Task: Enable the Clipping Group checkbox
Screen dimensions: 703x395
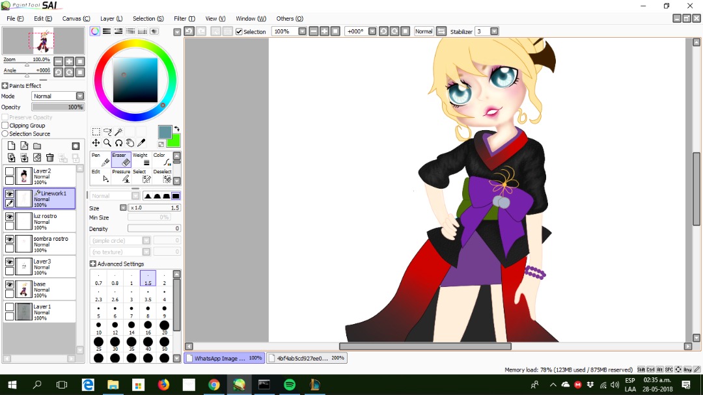Action: 5,125
